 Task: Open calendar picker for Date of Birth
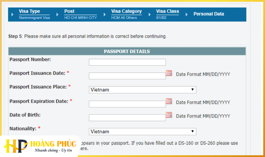[x=169, y=115]
